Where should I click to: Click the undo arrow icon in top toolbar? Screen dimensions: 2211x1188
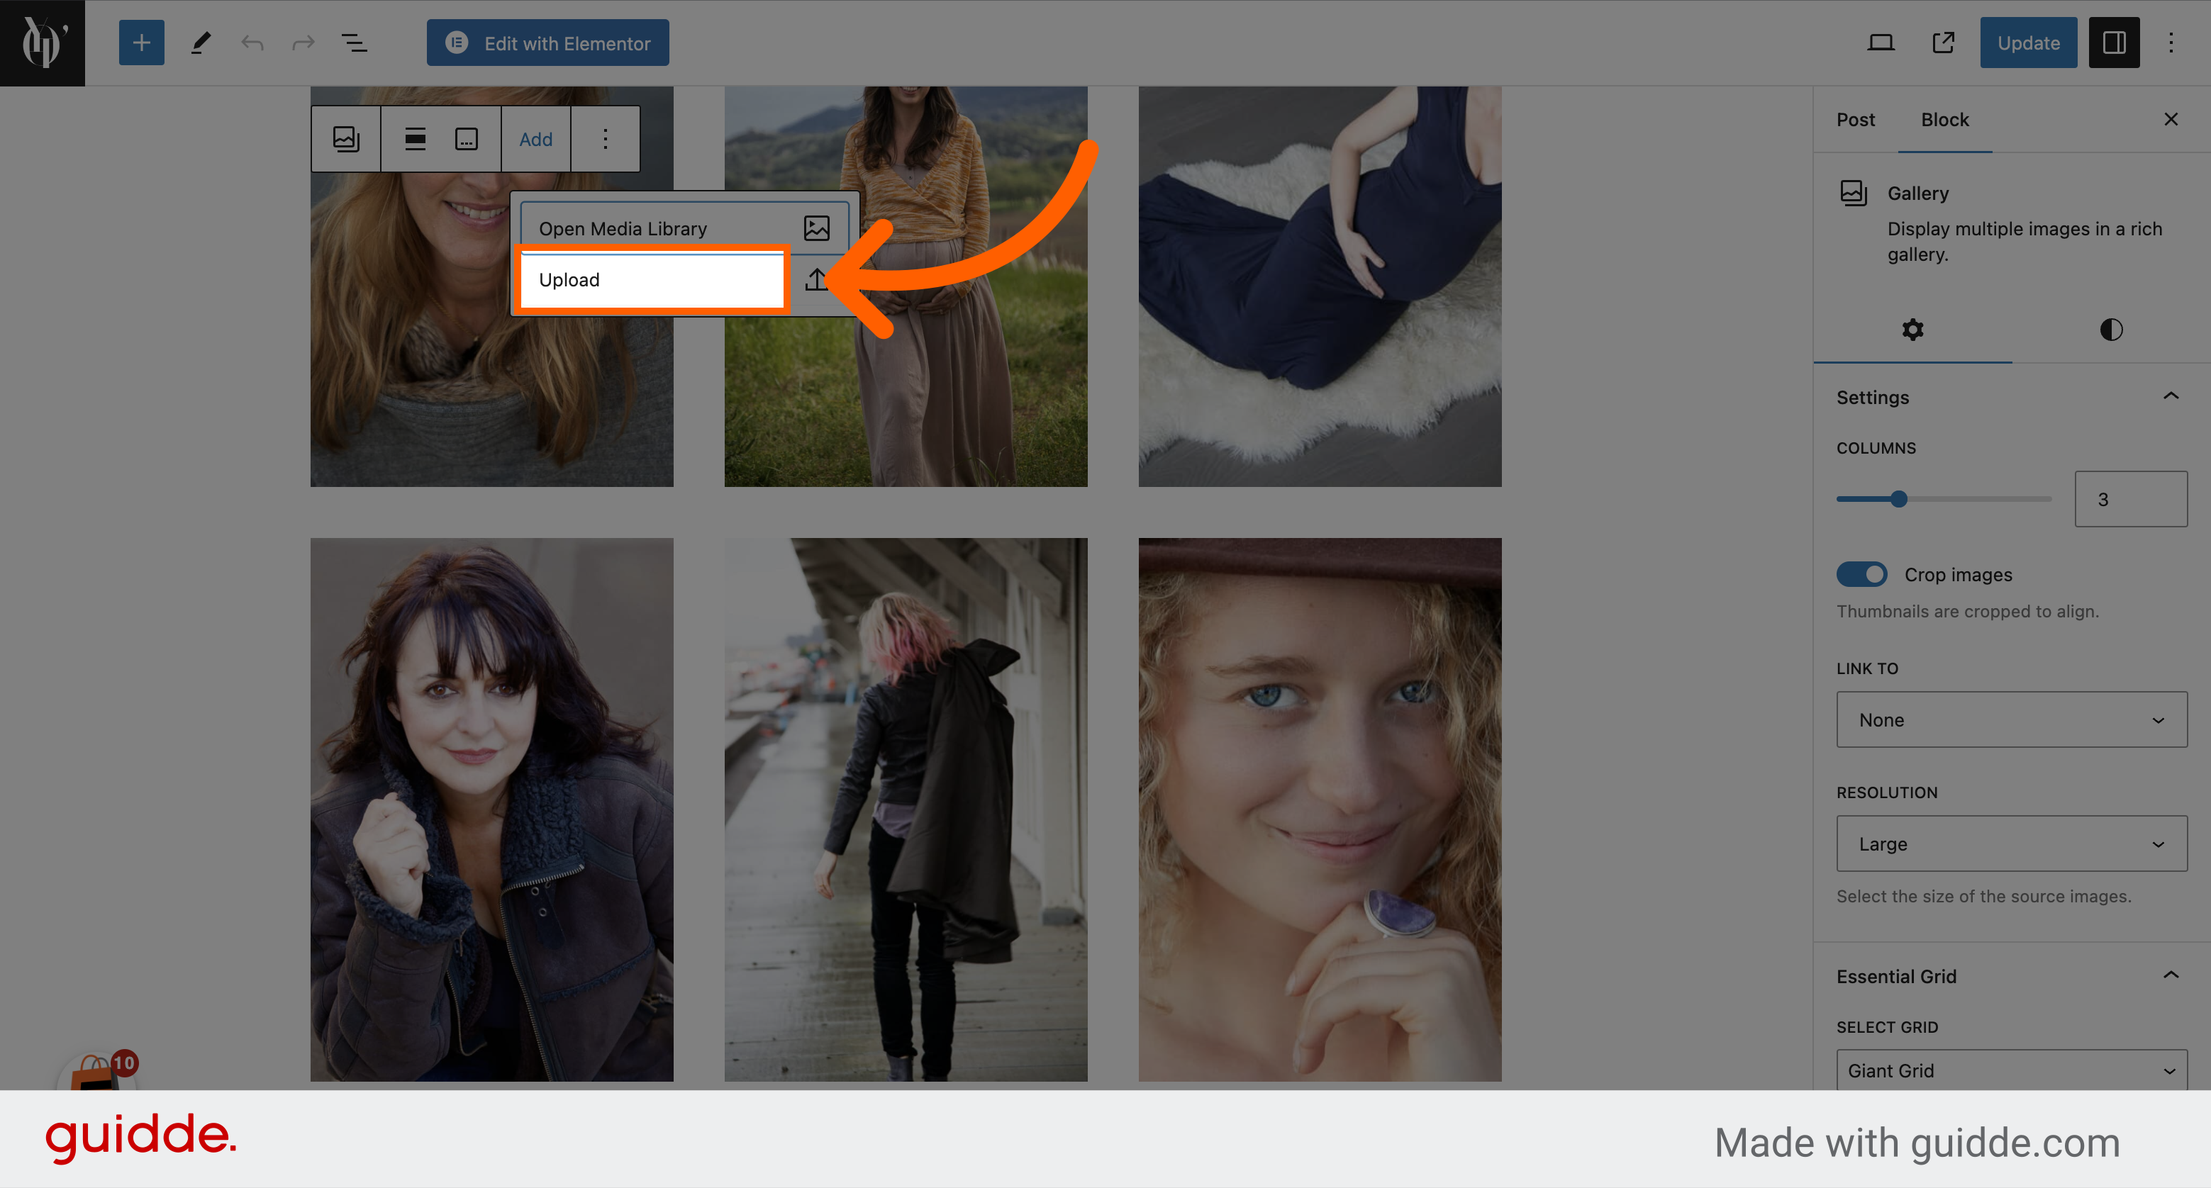[x=252, y=43]
